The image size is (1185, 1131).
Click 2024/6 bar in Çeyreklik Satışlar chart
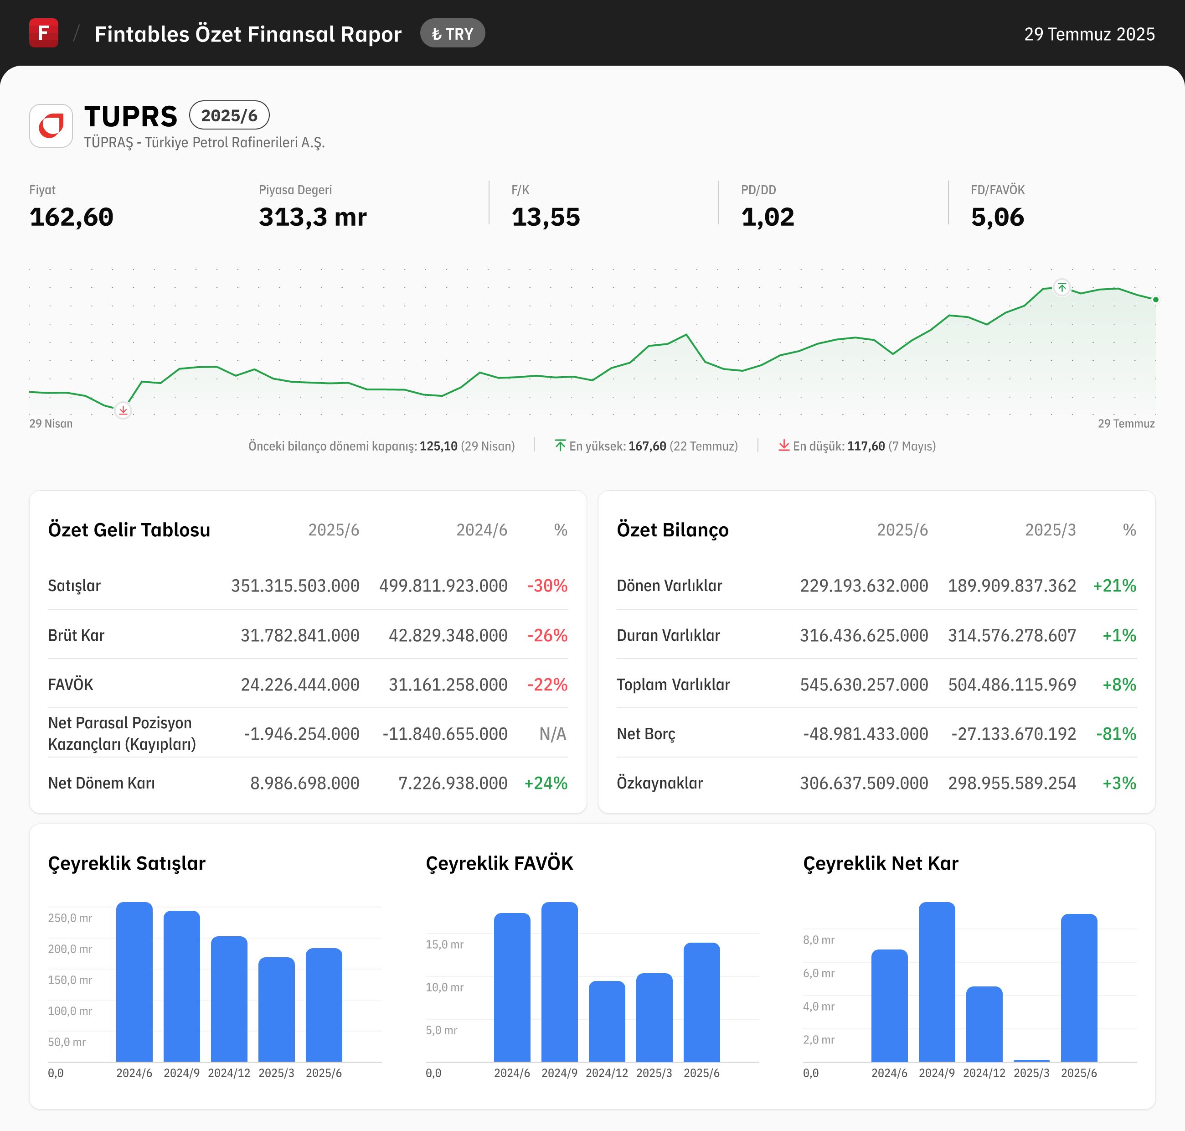(x=134, y=982)
